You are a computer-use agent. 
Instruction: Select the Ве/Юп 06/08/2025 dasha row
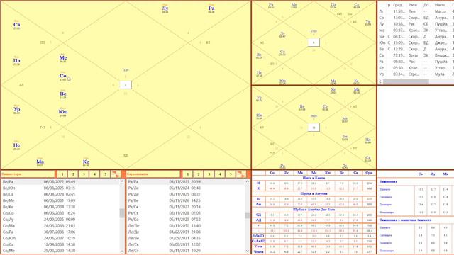click(x=60, y=188)
